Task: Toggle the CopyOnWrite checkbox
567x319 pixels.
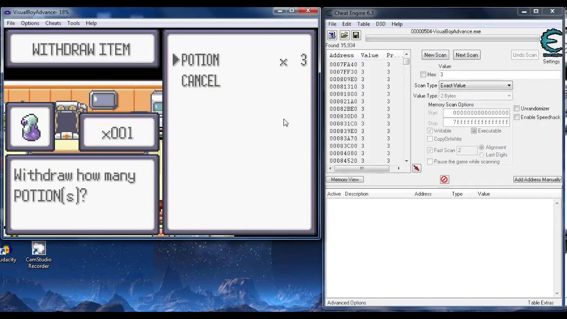Action: [x=430, y=139]
